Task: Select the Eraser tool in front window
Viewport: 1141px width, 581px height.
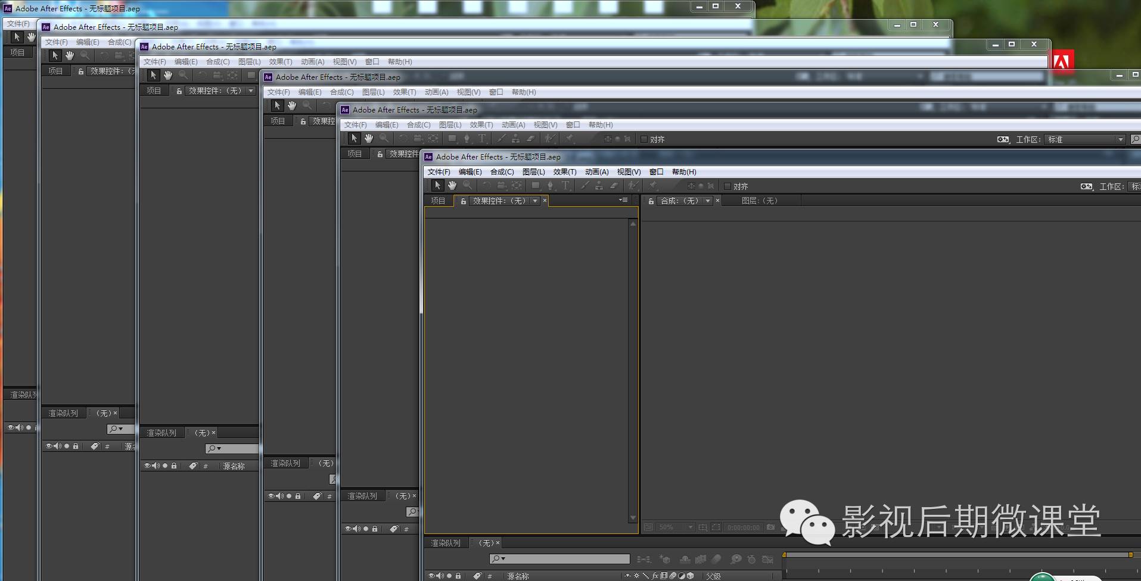Action: tap(614, 186)
